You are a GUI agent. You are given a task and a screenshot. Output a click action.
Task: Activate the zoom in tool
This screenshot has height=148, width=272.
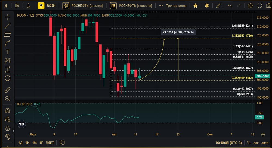coord(8,99)
